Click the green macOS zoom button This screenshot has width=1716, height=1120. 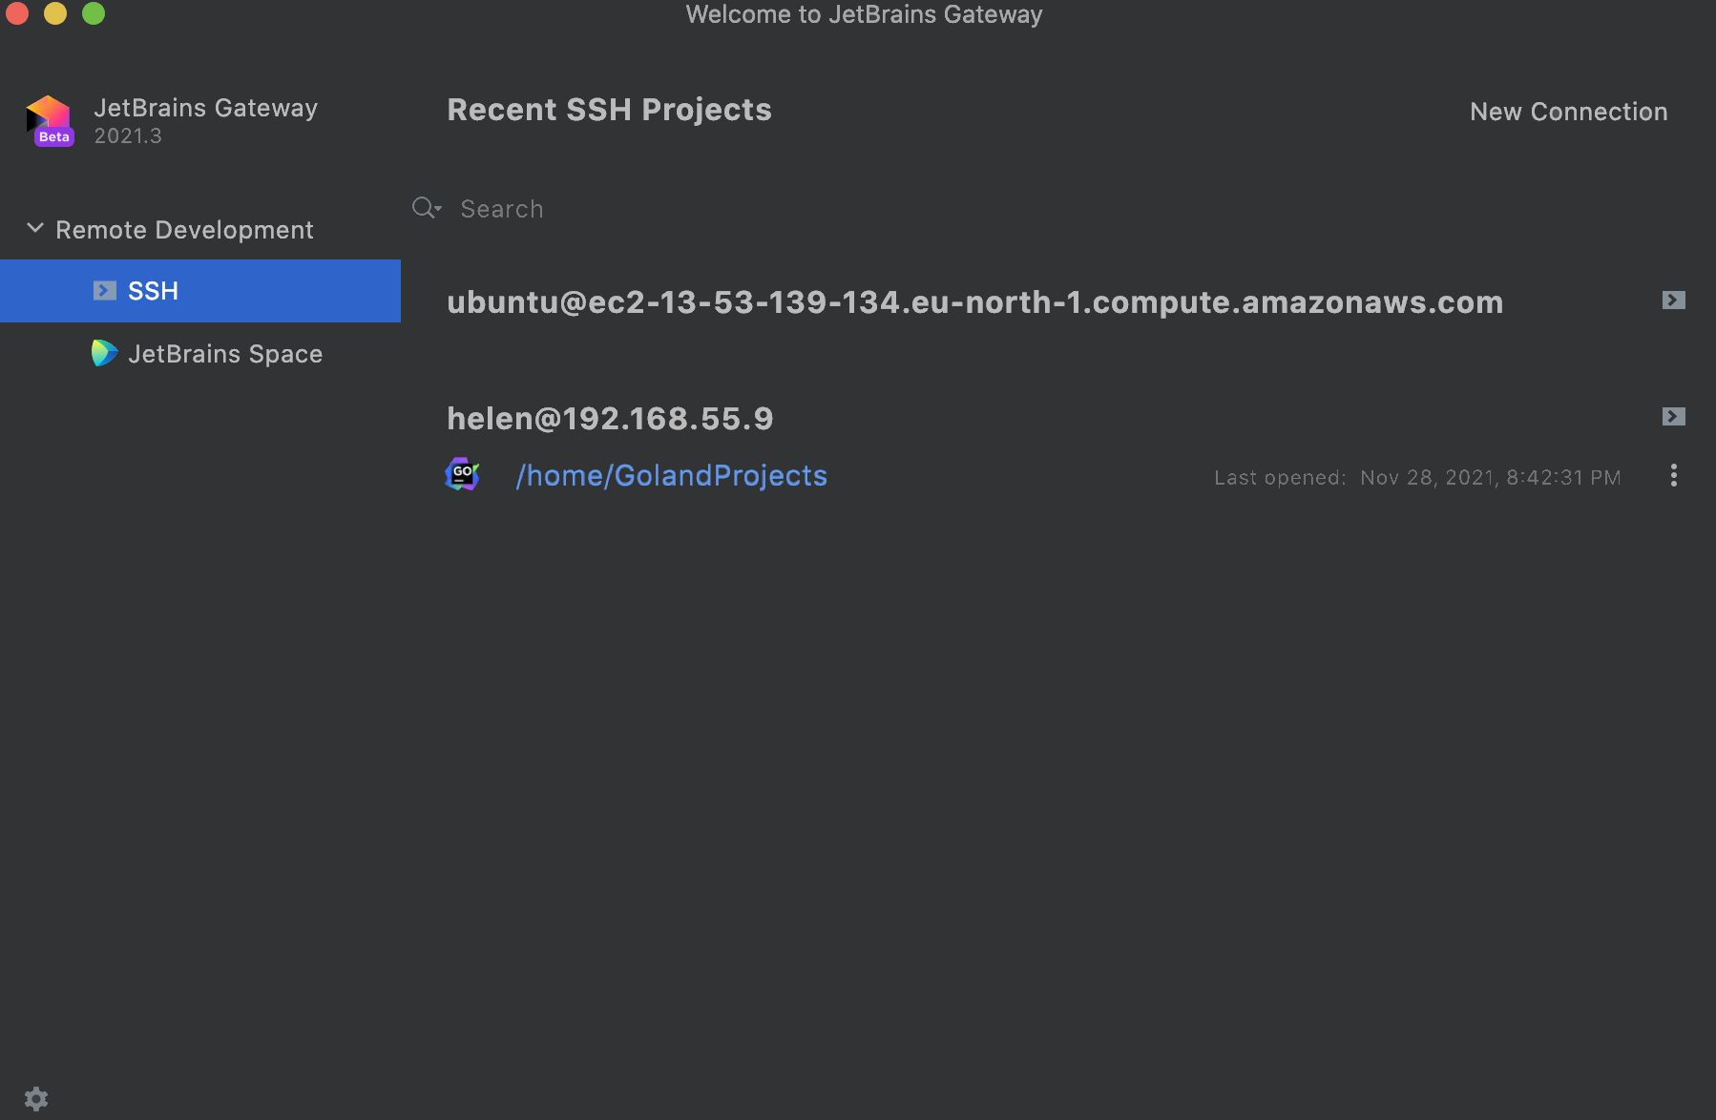(x=94, y=13)
